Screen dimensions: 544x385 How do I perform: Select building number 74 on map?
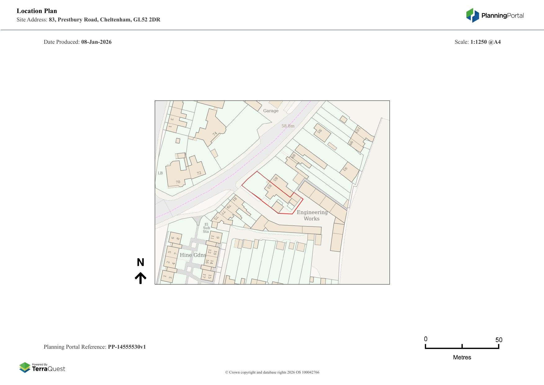coord(215,134)
